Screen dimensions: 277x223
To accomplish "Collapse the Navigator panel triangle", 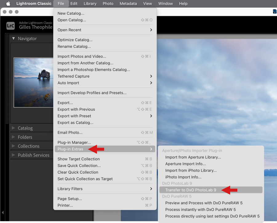I will click(x=14, y=38).
